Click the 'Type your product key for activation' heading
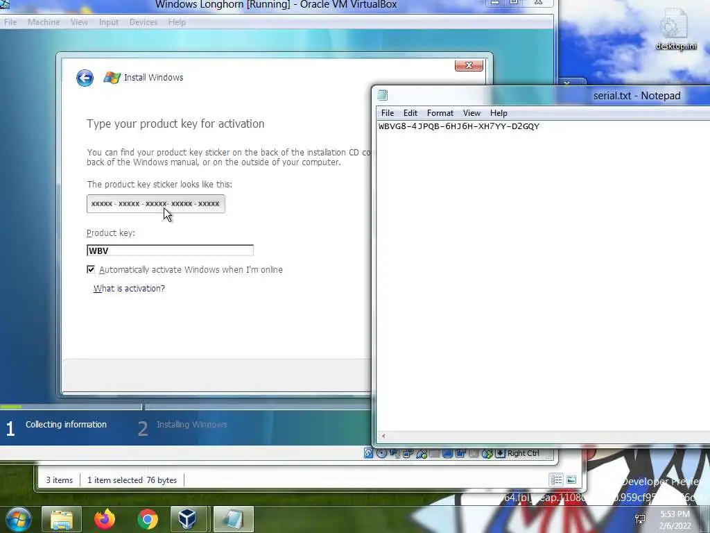 coord(175,124)
